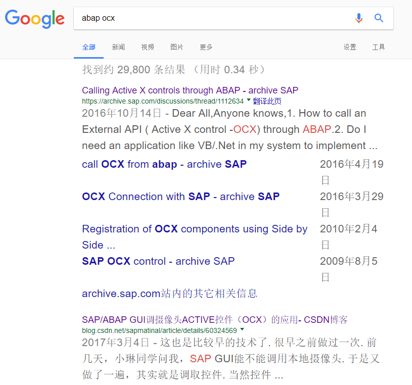Open the 工具 search tools
Image resolution: width=412 pixels, height=385 pixels.
point(379,47)
